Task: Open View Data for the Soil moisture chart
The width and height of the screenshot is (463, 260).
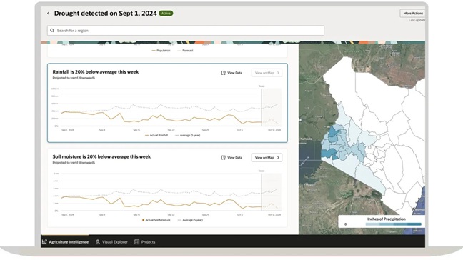Action: [x=231, y=158]
